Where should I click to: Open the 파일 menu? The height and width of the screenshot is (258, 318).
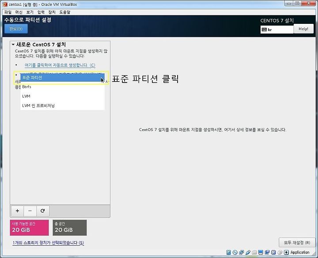coord(8,12)
